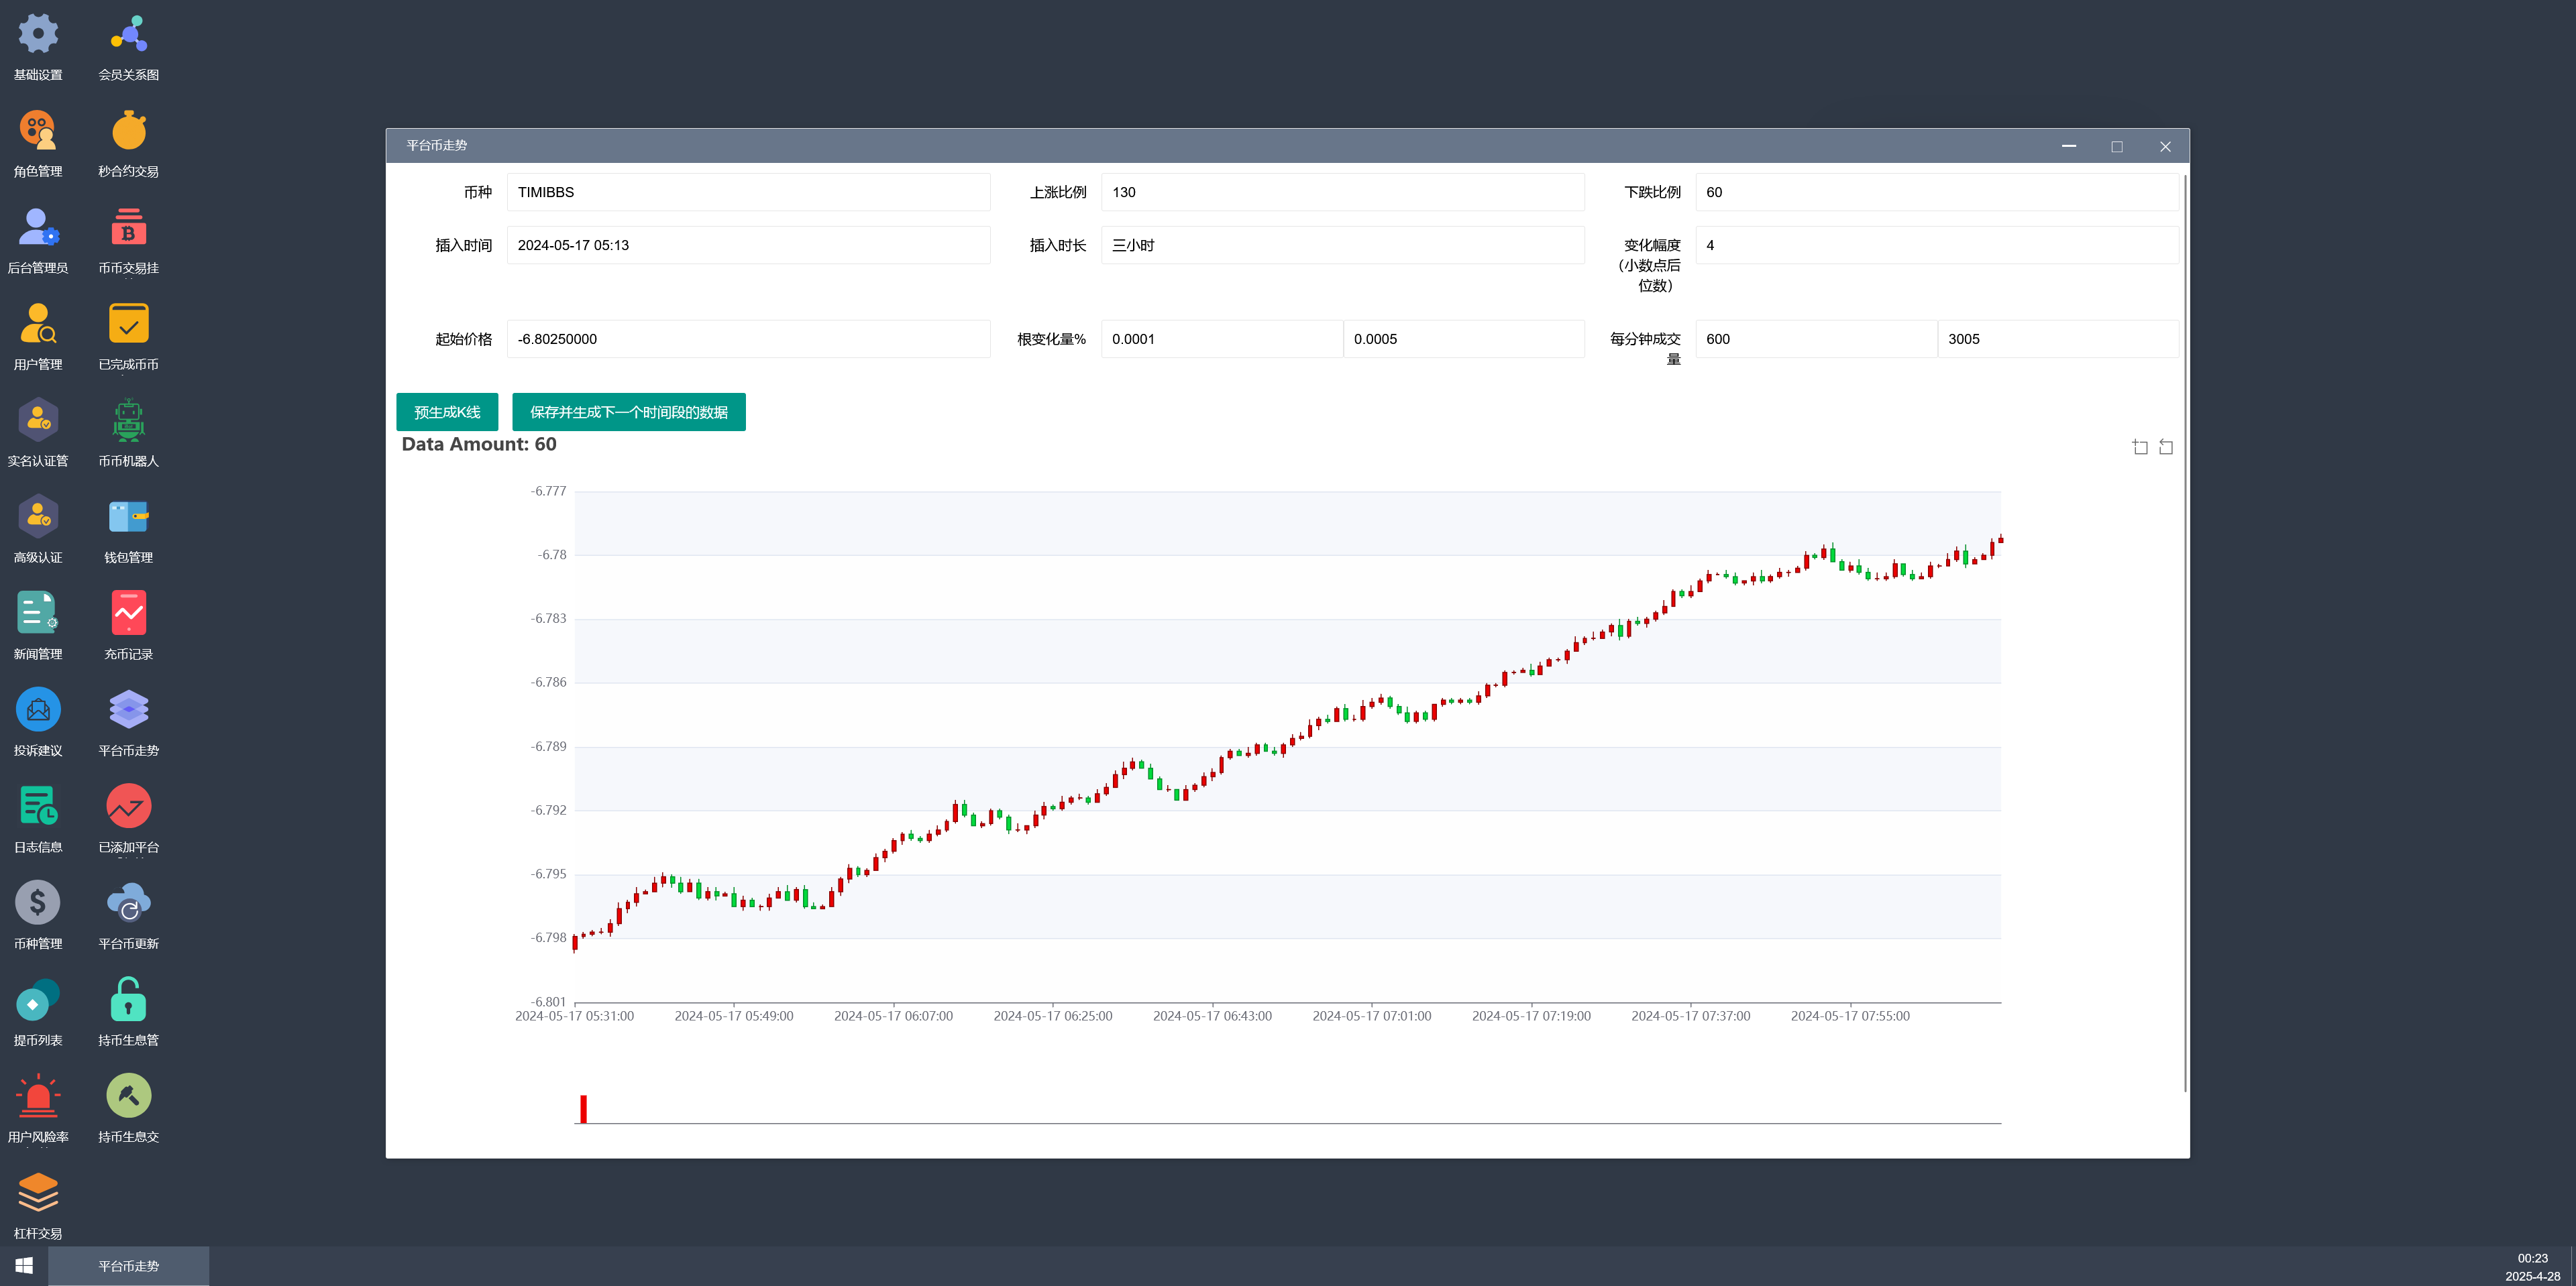This screenshot has height=1286, width=2576.
Task: Launch 秒合约交易 stopwatch icon
Action: [x=128, y=131]
